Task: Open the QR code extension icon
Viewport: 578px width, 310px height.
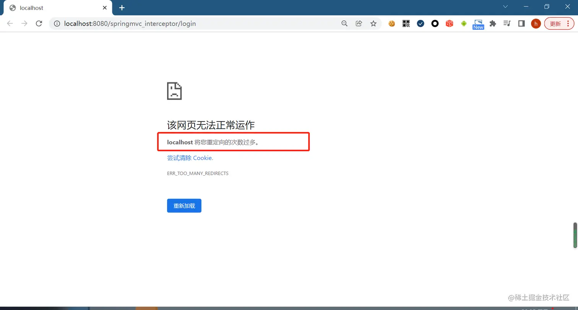Action: pyautogui.click(x=406, y=24)
